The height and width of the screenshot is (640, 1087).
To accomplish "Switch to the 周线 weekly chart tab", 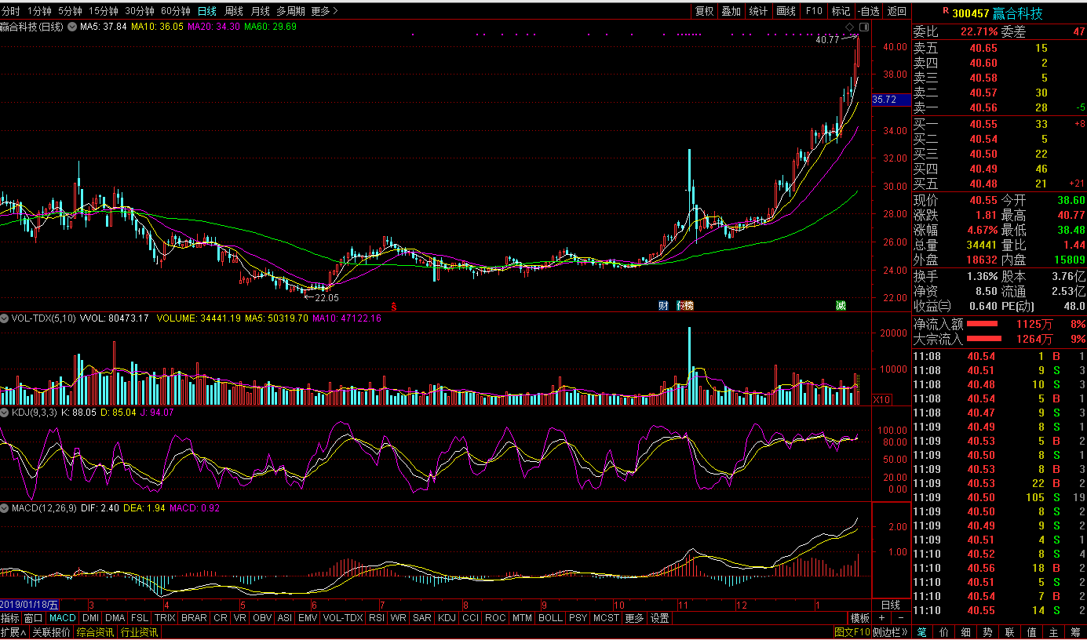I will [234, 11].
